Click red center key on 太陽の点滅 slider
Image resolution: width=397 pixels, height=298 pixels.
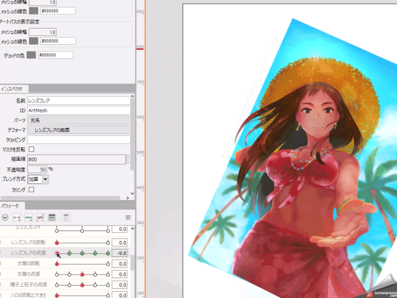(x=82, y=274)
